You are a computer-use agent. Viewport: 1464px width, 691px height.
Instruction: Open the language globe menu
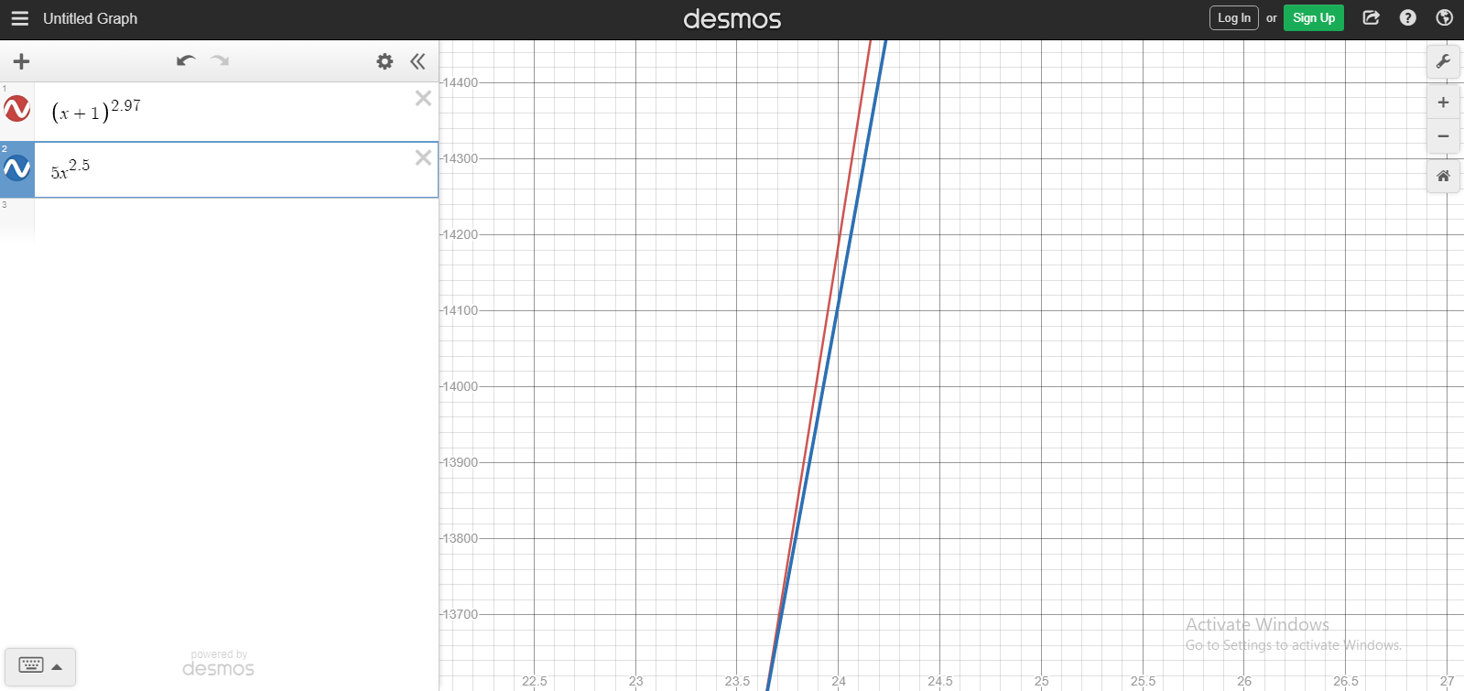coord(1444,17)
